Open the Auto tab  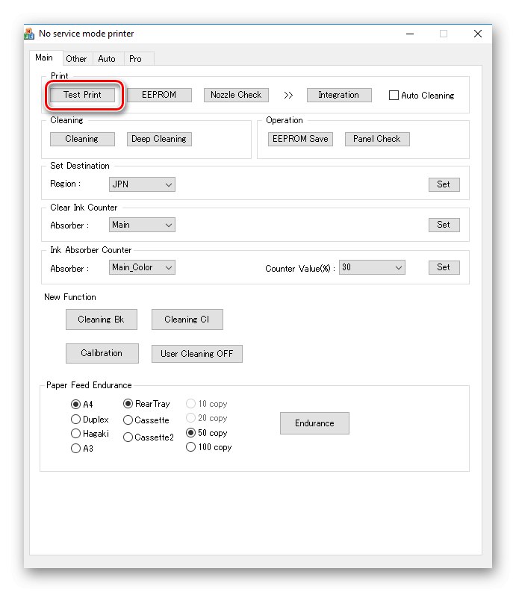107,59
